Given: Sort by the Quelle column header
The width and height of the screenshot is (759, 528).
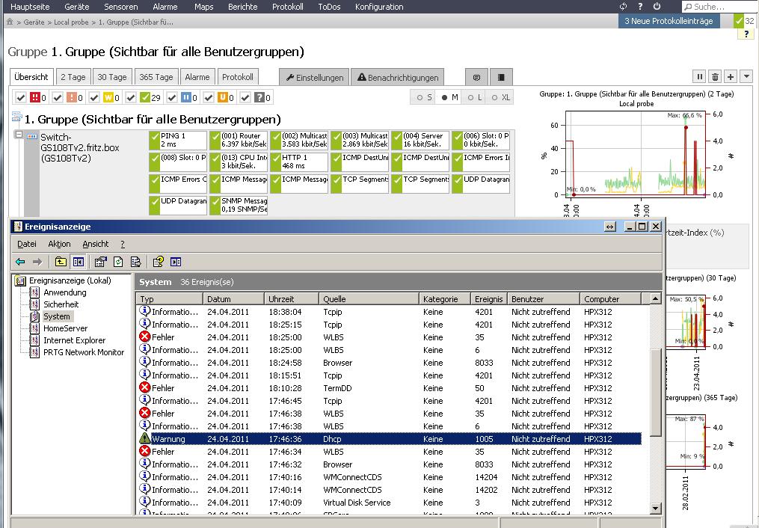Looking at the screenshot, I should click(369, 298).
